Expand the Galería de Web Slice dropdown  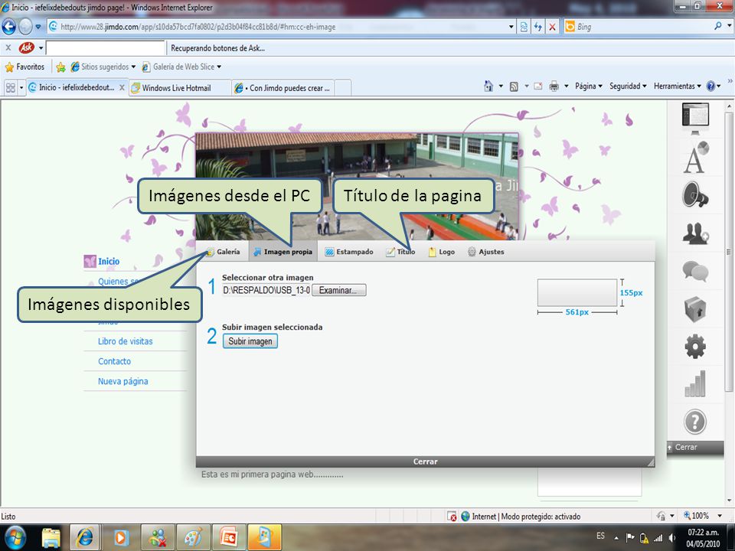click(219, 67)
